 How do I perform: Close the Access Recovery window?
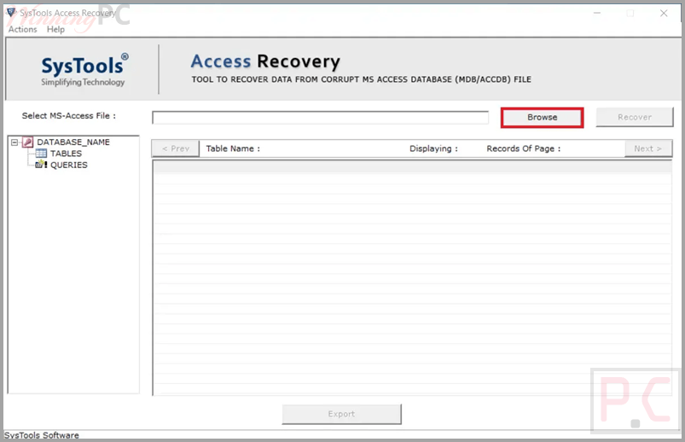coord(664,14)
